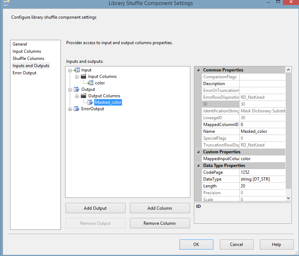The width and height of the screenshot is (299, 256).
Task: Open Help for this dialog
Action: 276,245
